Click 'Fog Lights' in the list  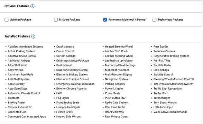point(63,98)
